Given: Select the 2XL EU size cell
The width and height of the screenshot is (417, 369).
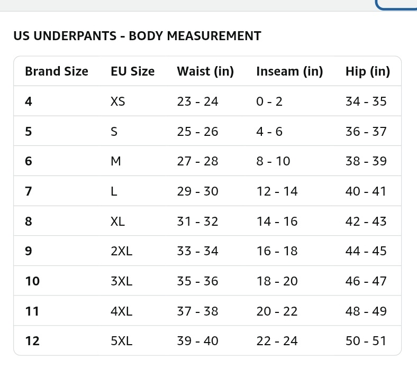Looking at the screenshot, I should [x=122, y=251].
